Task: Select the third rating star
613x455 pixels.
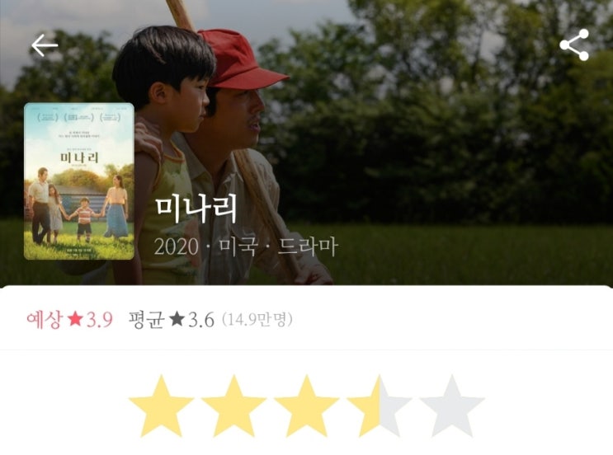Action: (x=307, y=406)
